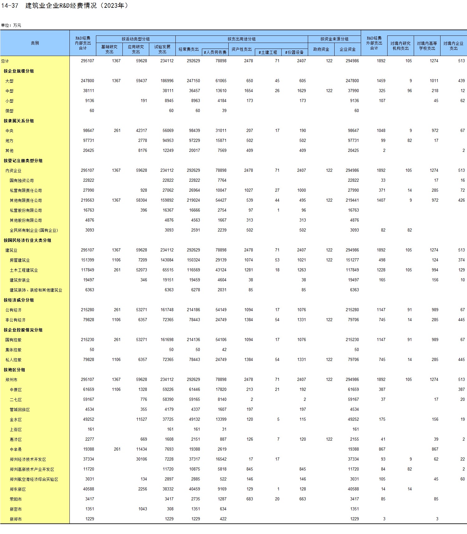Image resolution: width=467 pixels, height=534 pixels.
Task: Click the 单位：万元 unit label
Action: 11,25
